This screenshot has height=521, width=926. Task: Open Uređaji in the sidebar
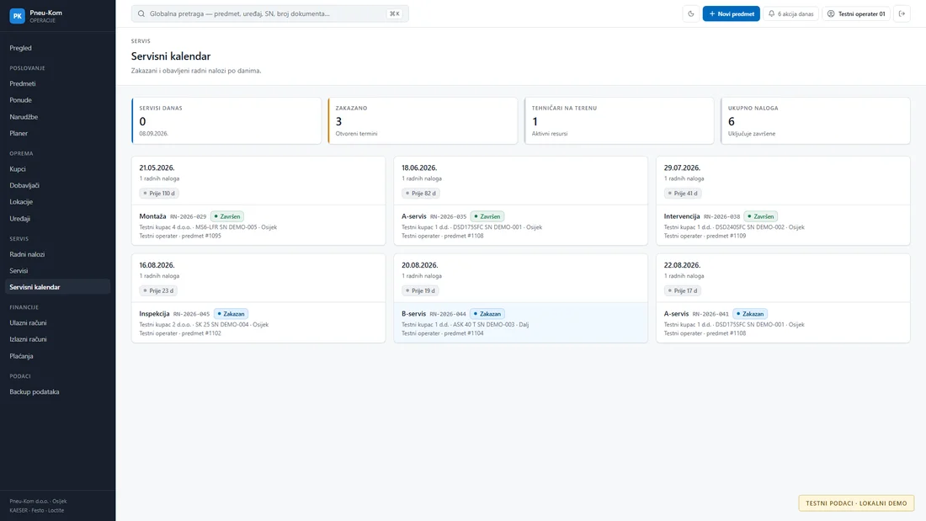(x=57, y=219)
